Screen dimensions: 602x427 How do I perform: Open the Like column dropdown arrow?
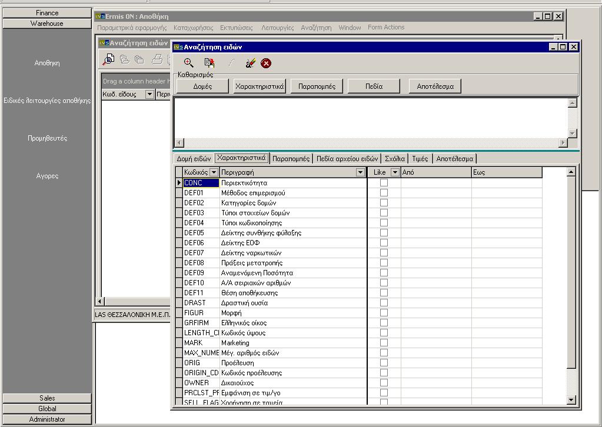coord(395,172)
